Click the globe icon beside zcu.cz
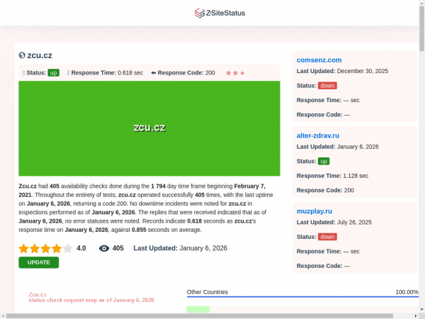The height and width of the screenshot is (319, 425). point(22,55)
